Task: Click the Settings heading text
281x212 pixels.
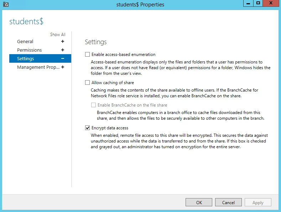Action: click(96, 42)
